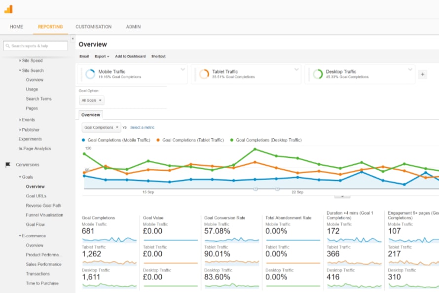Switch to the Customisation tab
The height and width of the screenshot is (293, 439).
click(93, 27)
